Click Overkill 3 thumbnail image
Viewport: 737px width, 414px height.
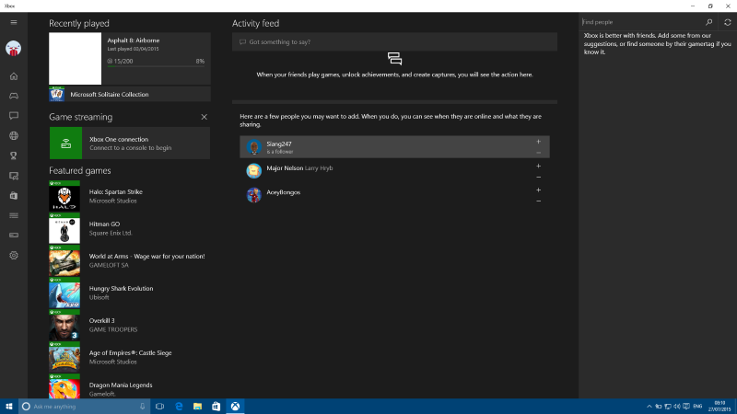click(x=64, y=326)
